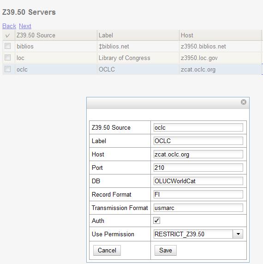Close the server edit dialog
263x264 pixels.
click(x=243, y=102)
